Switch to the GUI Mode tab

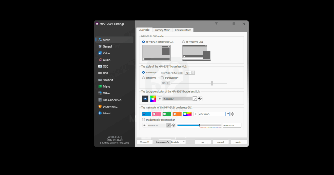tap(144, 30)
